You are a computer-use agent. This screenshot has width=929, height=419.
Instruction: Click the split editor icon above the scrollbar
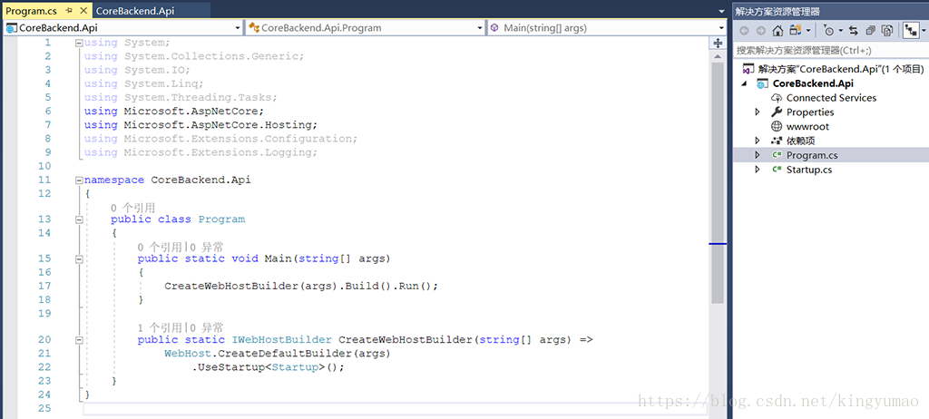718,44
